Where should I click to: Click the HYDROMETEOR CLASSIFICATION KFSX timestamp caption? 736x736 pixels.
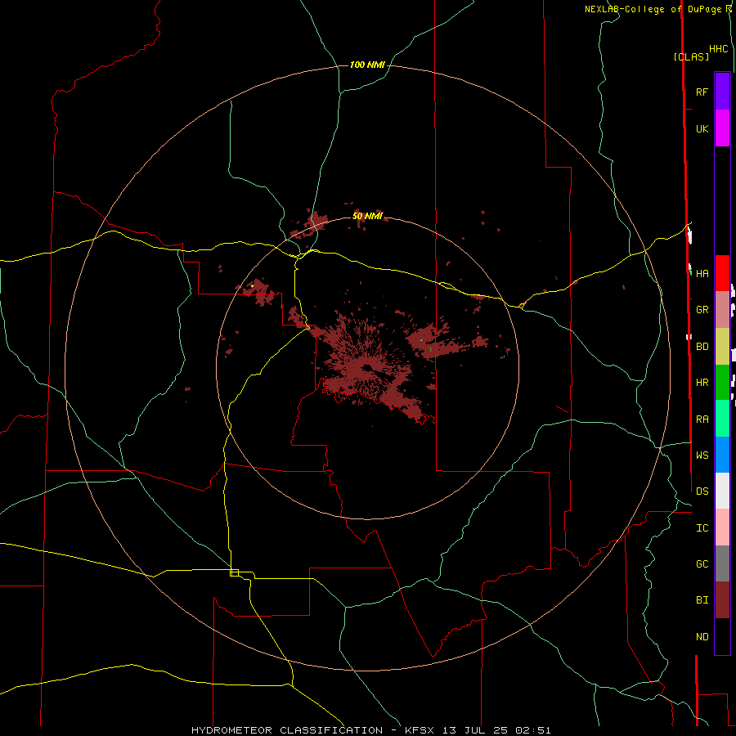(370, 730)
